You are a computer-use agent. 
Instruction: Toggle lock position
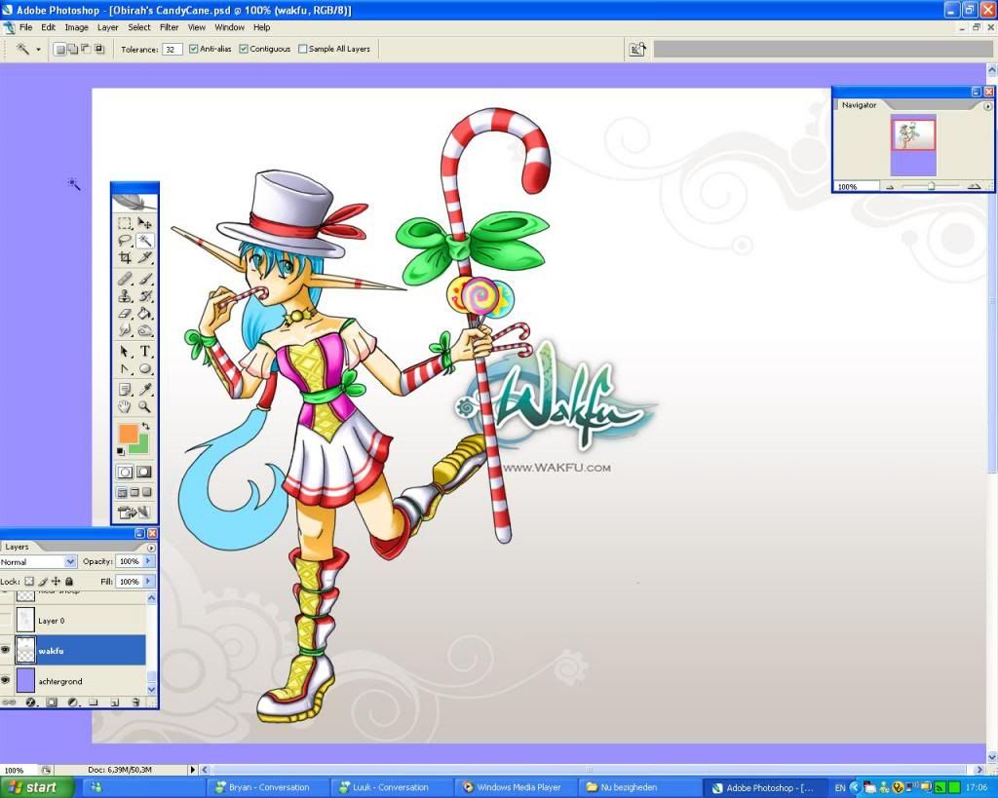[56, 581]
